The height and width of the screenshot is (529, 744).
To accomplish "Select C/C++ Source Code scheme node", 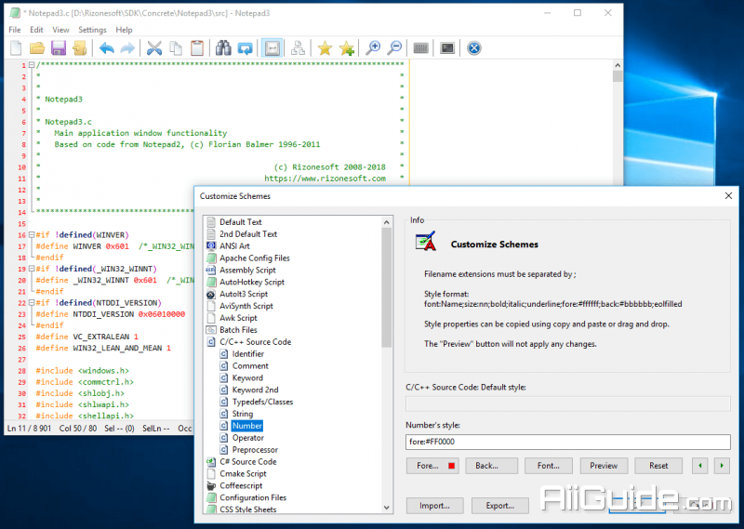I will [x=255, y=342].
